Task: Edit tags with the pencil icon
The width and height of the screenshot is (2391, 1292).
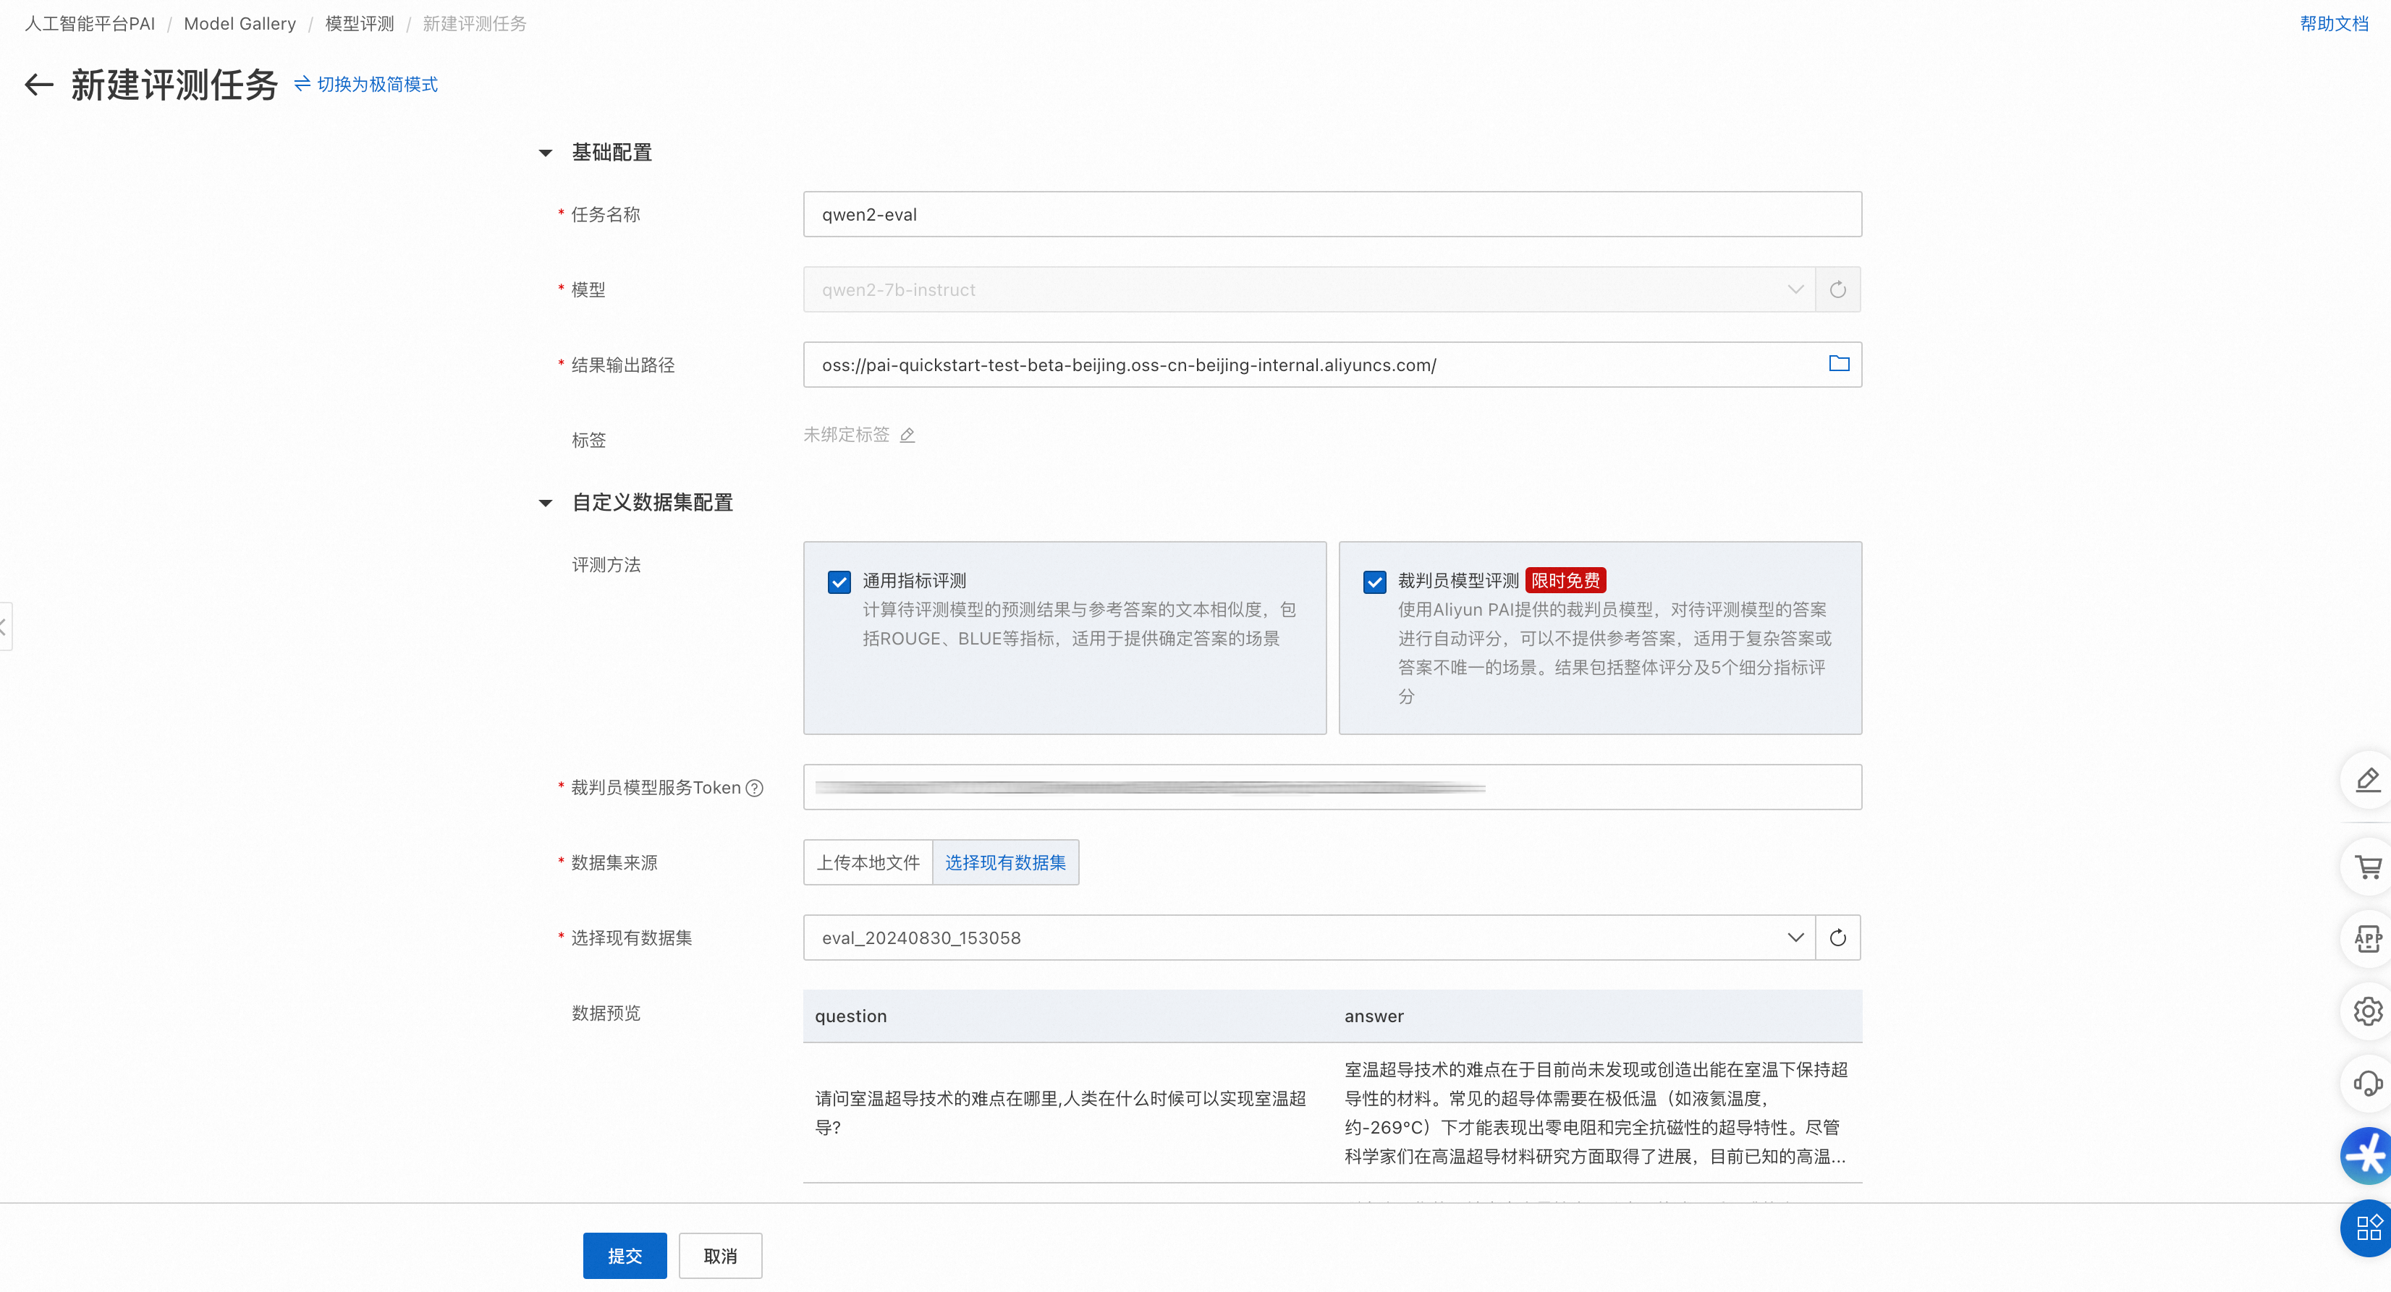Action: point(907,434)
